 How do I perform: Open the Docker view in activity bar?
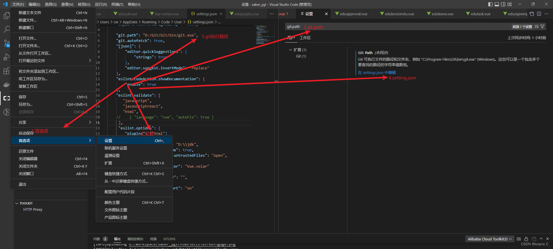7,85
